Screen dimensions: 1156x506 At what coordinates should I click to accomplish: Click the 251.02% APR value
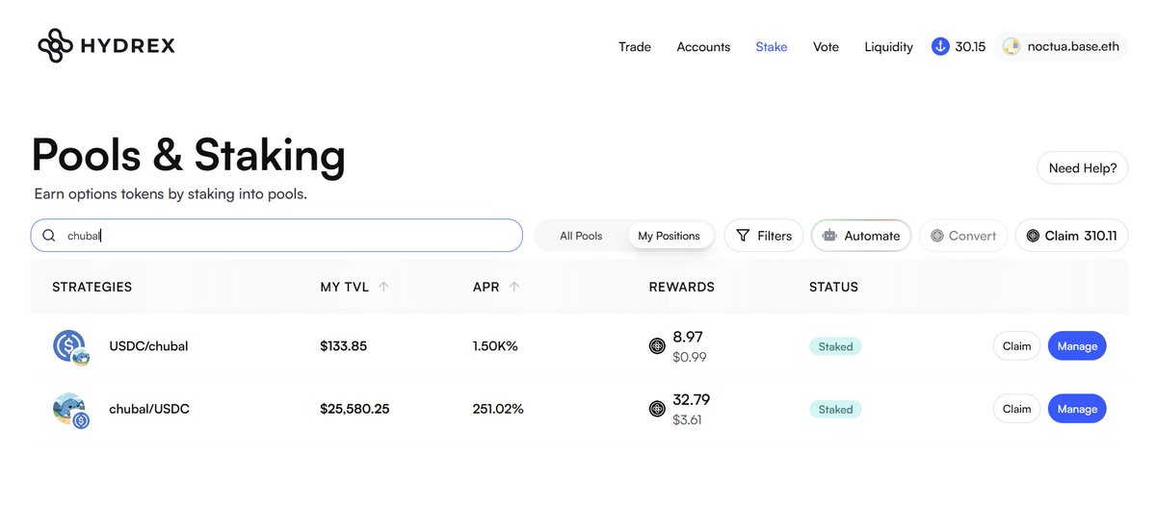click(x=498, y=409)
